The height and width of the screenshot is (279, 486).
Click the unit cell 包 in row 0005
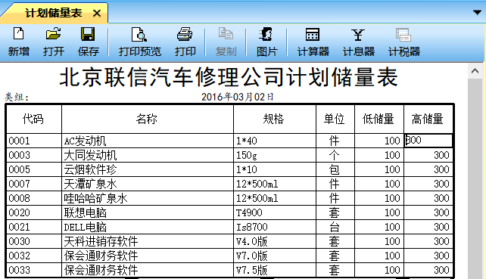(x=335, y=169)
